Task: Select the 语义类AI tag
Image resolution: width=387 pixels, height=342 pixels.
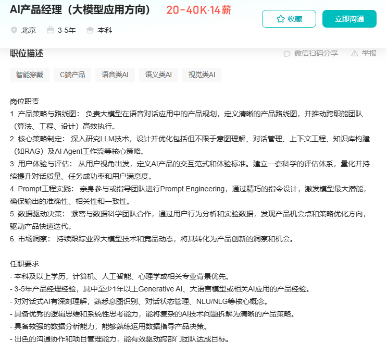Action: [x=158, y=75]
